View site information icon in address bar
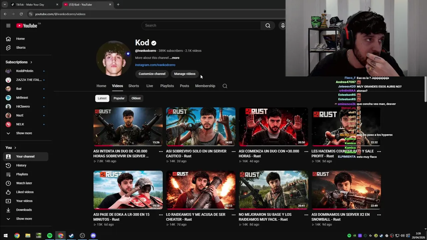Image resolution: width=427 pixels, height=240 pixels. [31, 14]
